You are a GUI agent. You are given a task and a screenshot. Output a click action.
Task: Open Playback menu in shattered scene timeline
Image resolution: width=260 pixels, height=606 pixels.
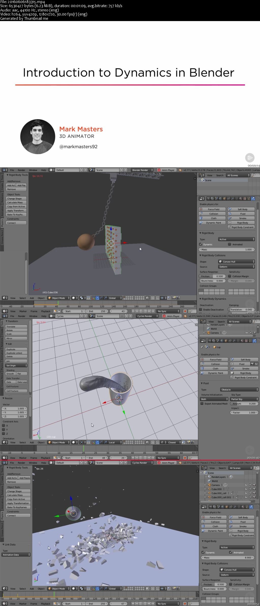[x=45, y=604]
